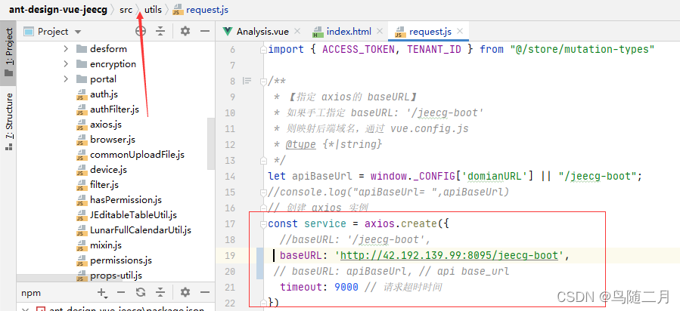Click the utils breadcrumb
Image resolution: width=680 pixels, height=311 pixels.
(153, 10)
